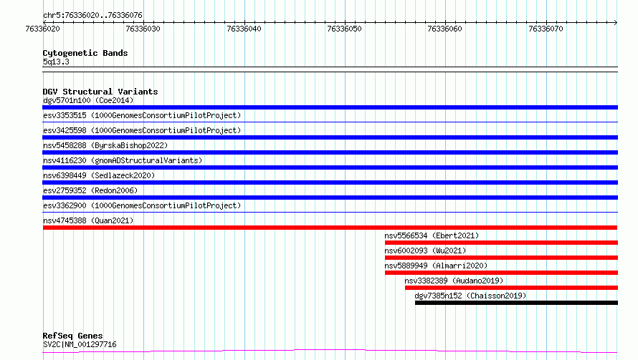Screen dimensions: 638x360
Task: Open variant dgv5701n100 (Coe2014) label
Action: click(88, 100)
